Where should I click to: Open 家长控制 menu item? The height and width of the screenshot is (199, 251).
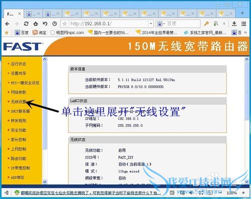click(x=19, y=140)
